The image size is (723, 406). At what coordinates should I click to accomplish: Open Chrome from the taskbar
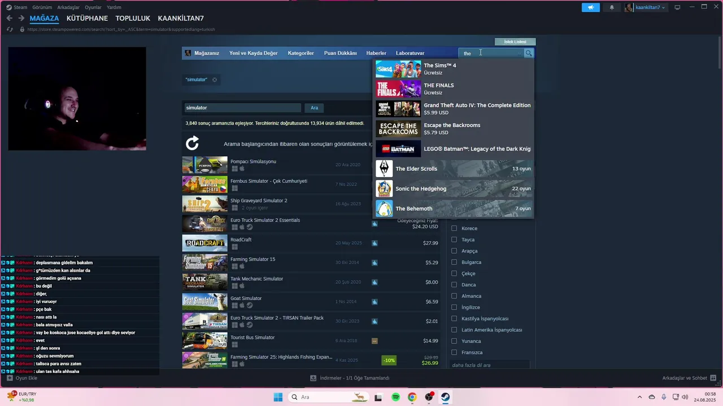coord(412,397)
